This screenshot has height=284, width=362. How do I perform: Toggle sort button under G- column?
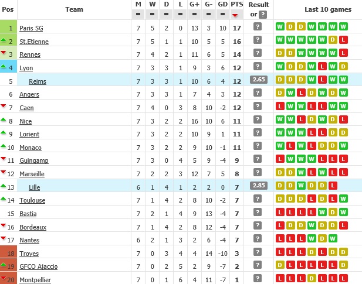click(208, 14)
